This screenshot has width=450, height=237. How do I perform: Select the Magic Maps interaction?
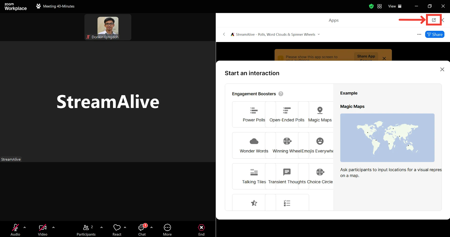[320, 114]
